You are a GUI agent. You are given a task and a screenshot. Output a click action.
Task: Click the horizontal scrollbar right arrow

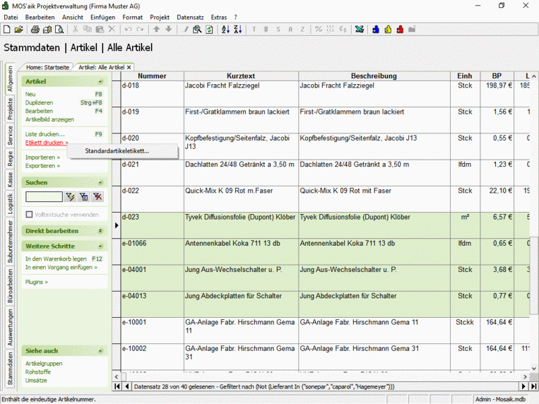click(x=525, y=376)
